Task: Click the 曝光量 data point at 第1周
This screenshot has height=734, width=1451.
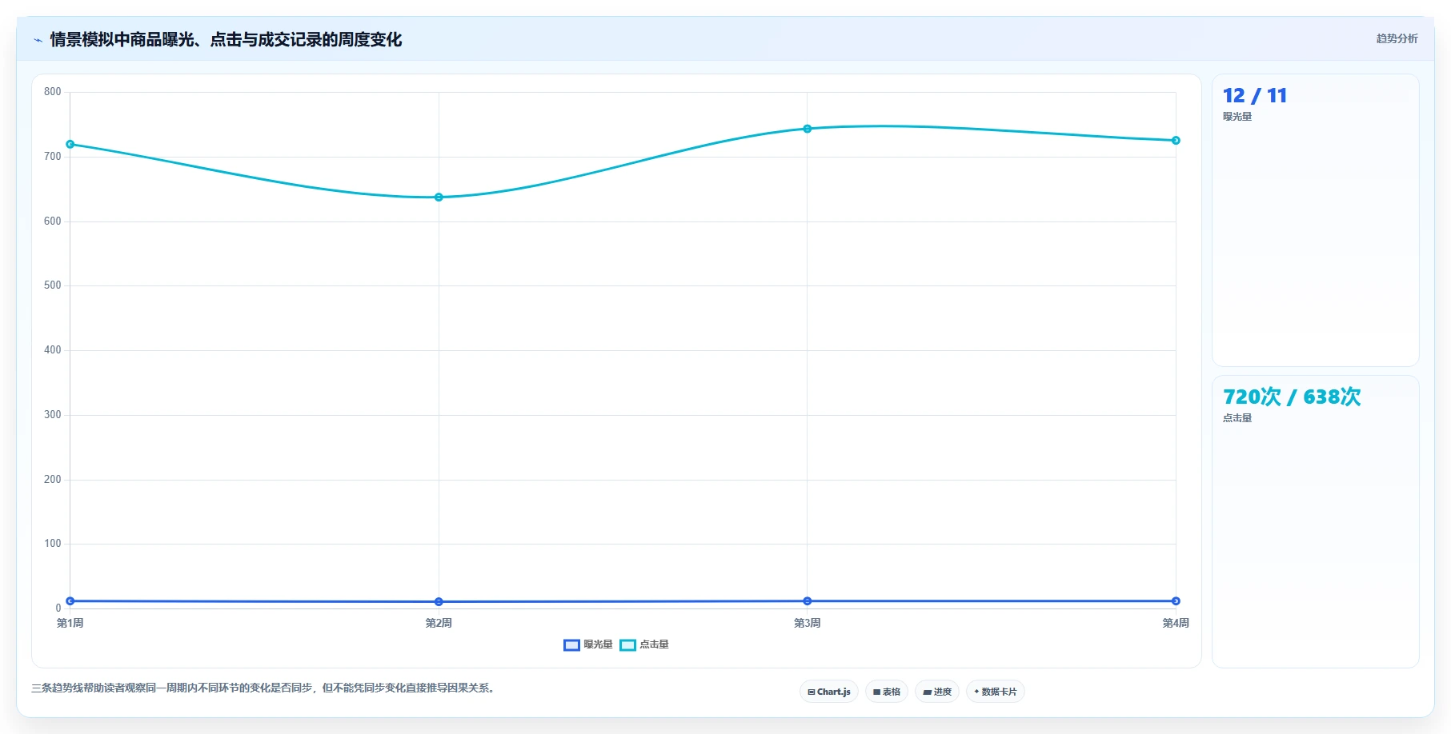Action: click(x=70, y=601)
